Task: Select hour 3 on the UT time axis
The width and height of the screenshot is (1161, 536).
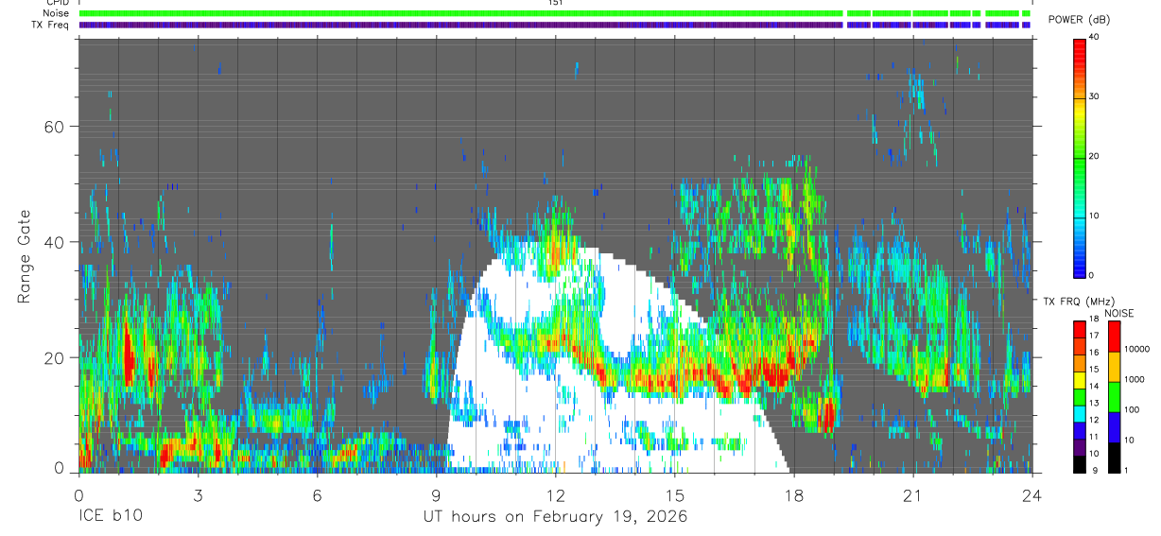Action: coord(198,495)
